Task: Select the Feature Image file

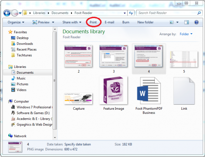Action: pos(113,93)
